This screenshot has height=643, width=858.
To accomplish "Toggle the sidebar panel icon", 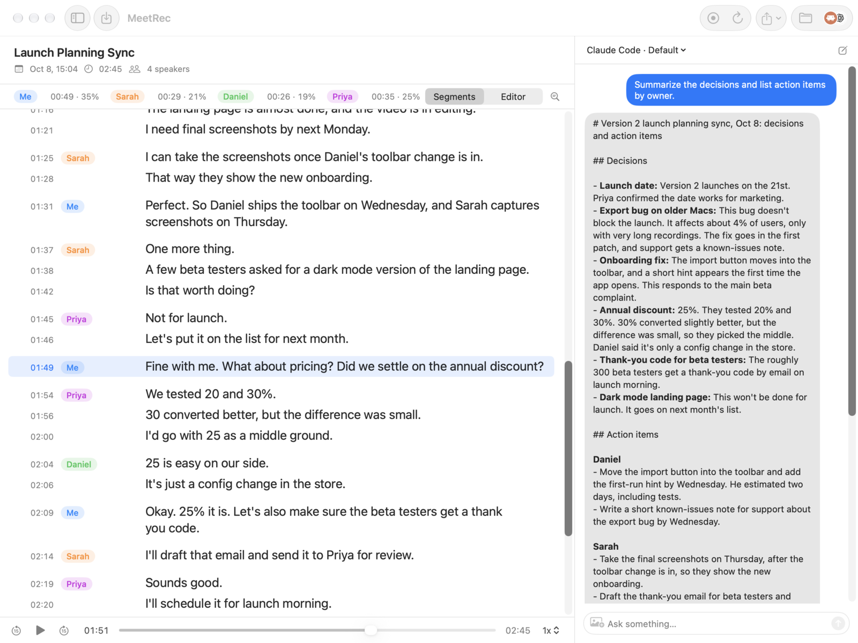I will tap(78, 18).
